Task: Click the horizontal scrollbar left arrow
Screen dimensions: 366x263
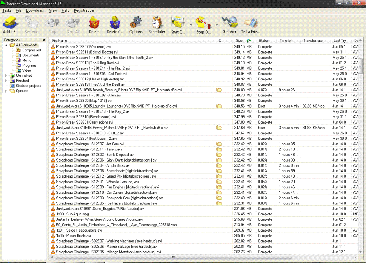Action: pos(52,257)
